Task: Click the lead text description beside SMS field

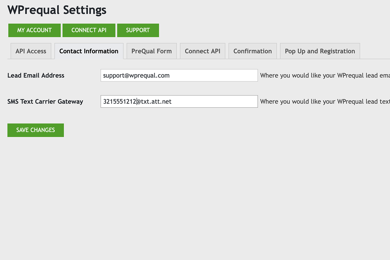Action: [x=325, y=101]
